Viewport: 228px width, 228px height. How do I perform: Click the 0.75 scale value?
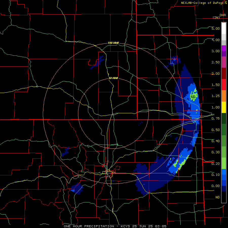(216, 119)
